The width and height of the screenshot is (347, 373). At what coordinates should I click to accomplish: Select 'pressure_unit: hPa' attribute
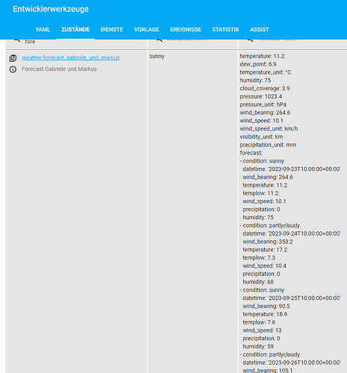263,104
